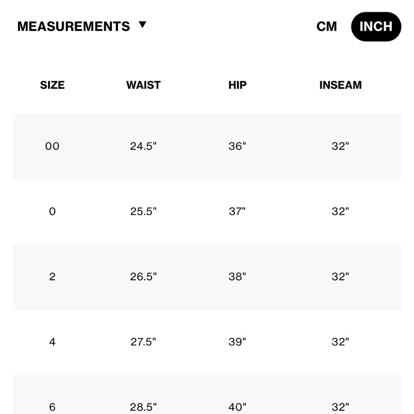Select the INCH unit toggle
Viewport: 414px width, 414px height.
coord(376,26)
